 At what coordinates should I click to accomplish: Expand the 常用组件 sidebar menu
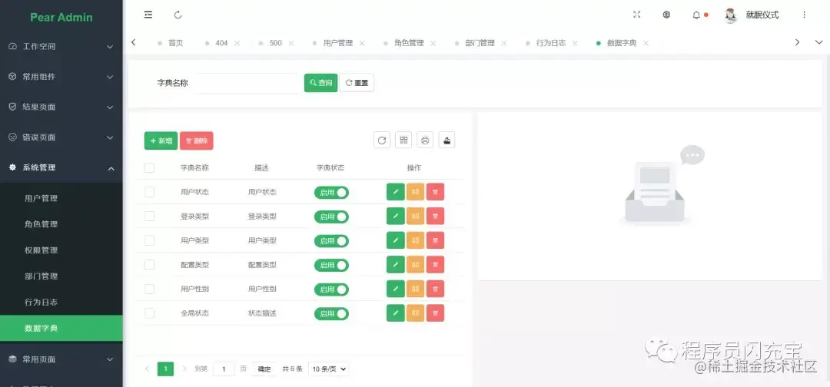coord(61,77)
